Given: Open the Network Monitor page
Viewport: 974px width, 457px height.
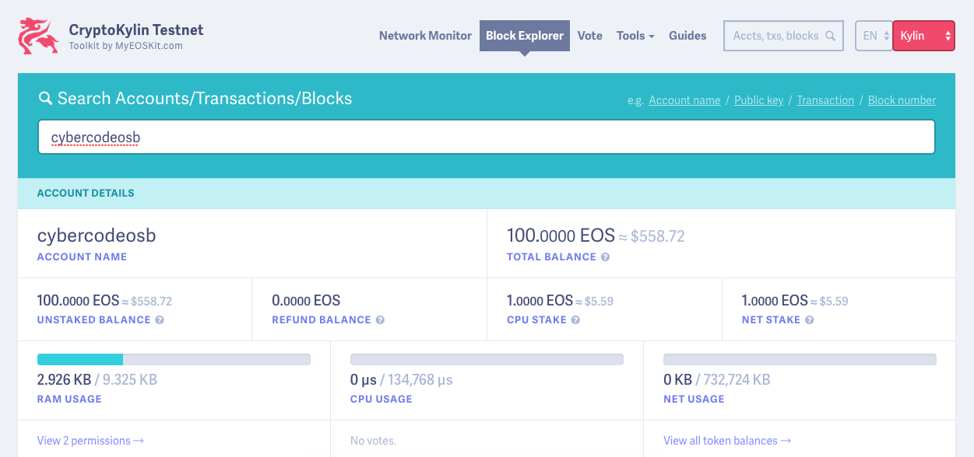Looking at the screenshot, I should tap(425, 36).
